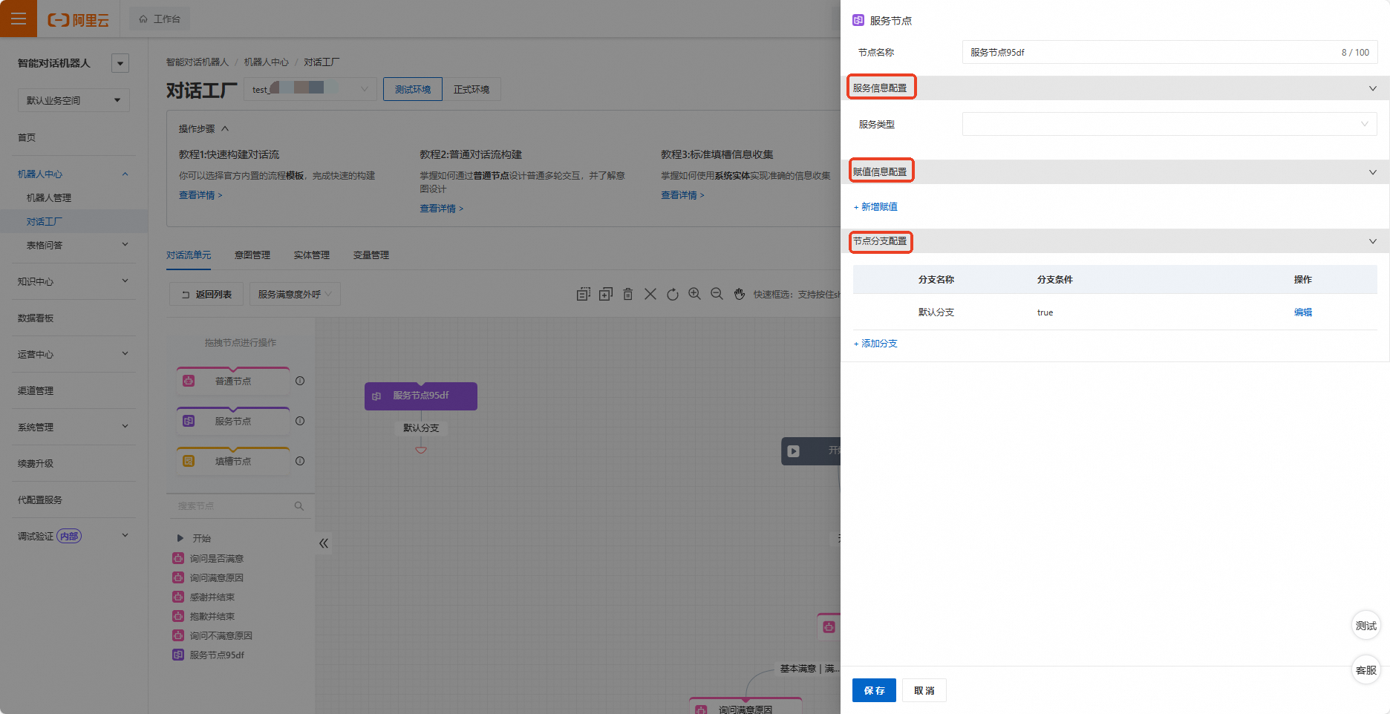Image resolution: width=1390 pixels, height=714 pixels.
Task: Open the hamburger menu in the top-left corner
Action: tap(19, 19)
